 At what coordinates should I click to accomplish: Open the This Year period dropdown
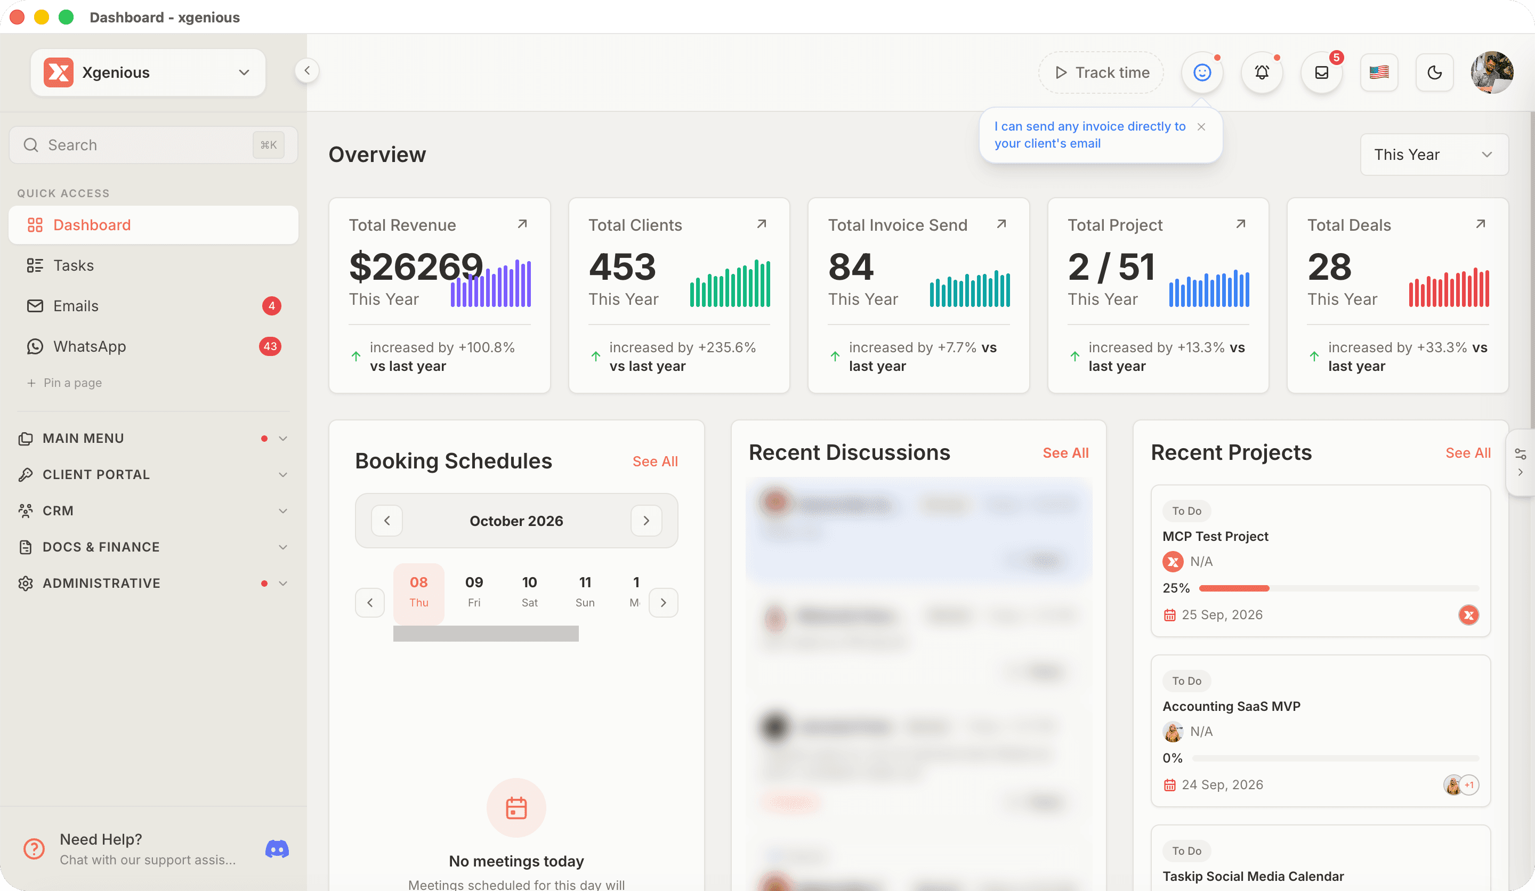[x=1434, y=155]
